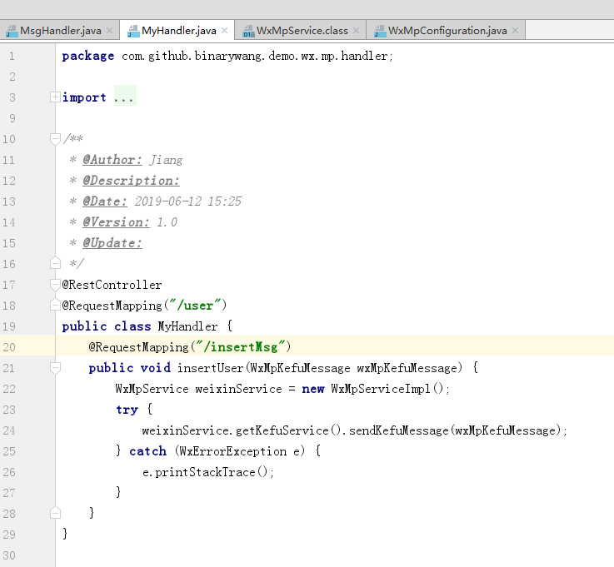The height and width of the screenshot is (567, 614).
Task: Collapse the Javadoc comment at line 10
Action: click(x=55, y=138)
